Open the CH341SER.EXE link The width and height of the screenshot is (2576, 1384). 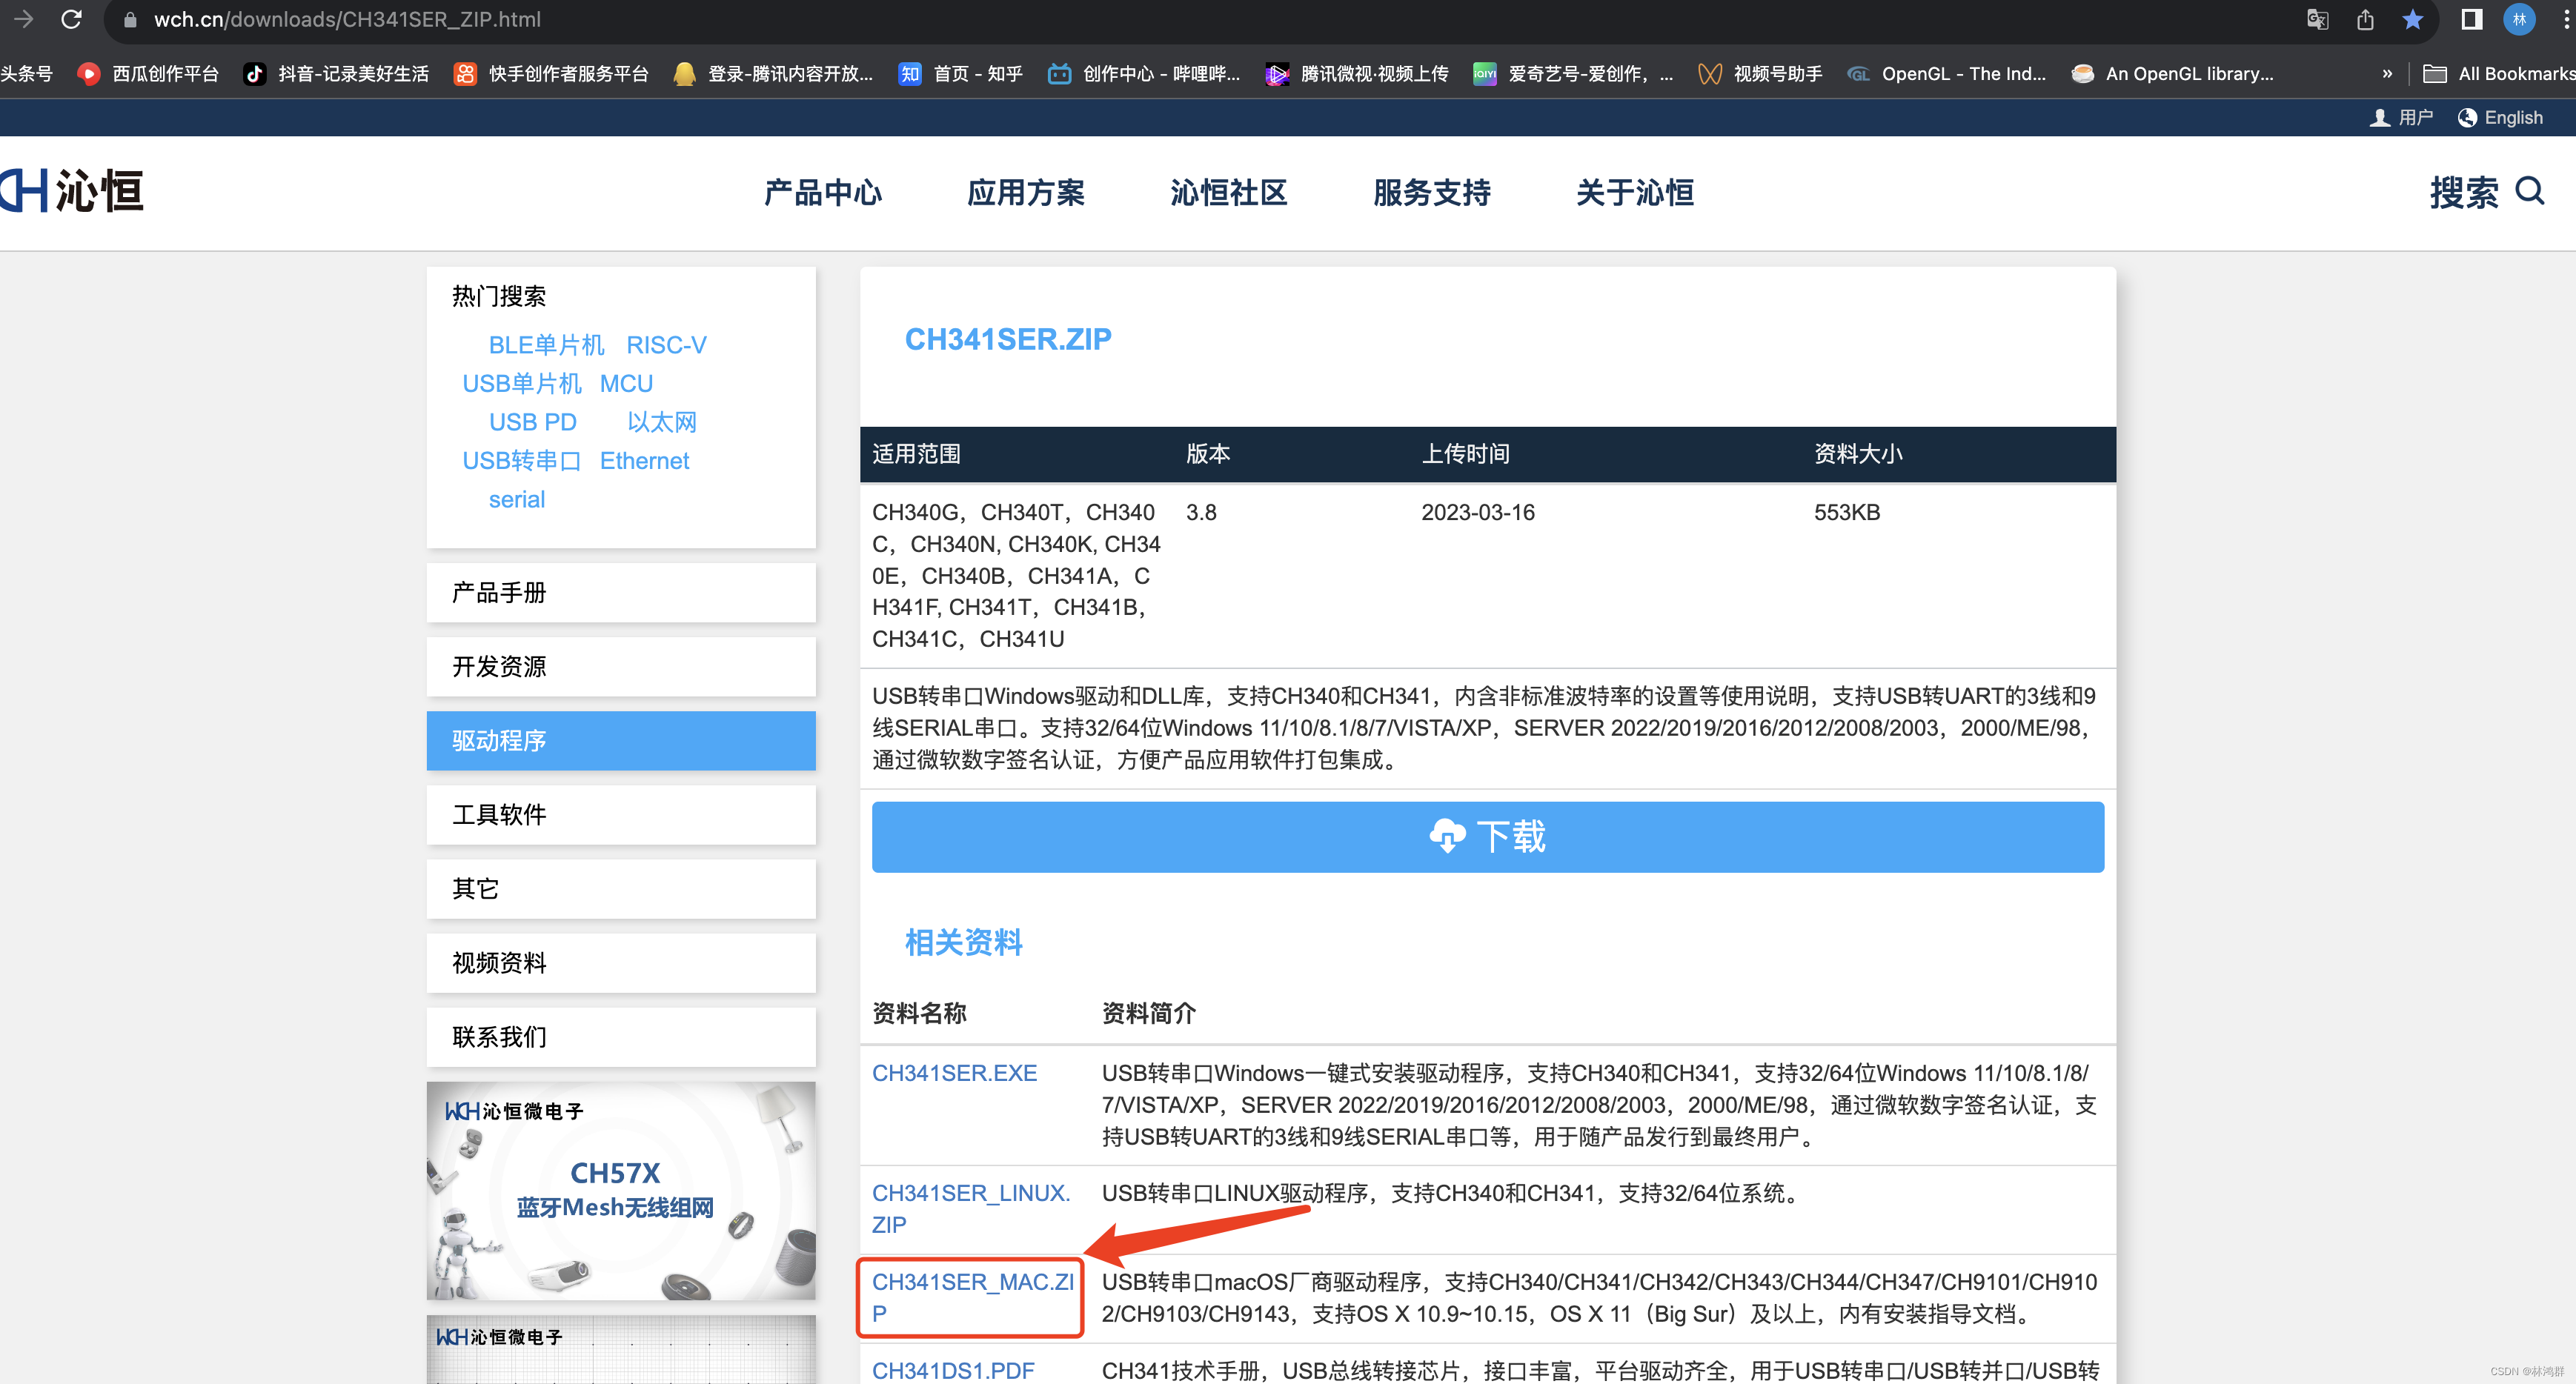[954, 1073]
